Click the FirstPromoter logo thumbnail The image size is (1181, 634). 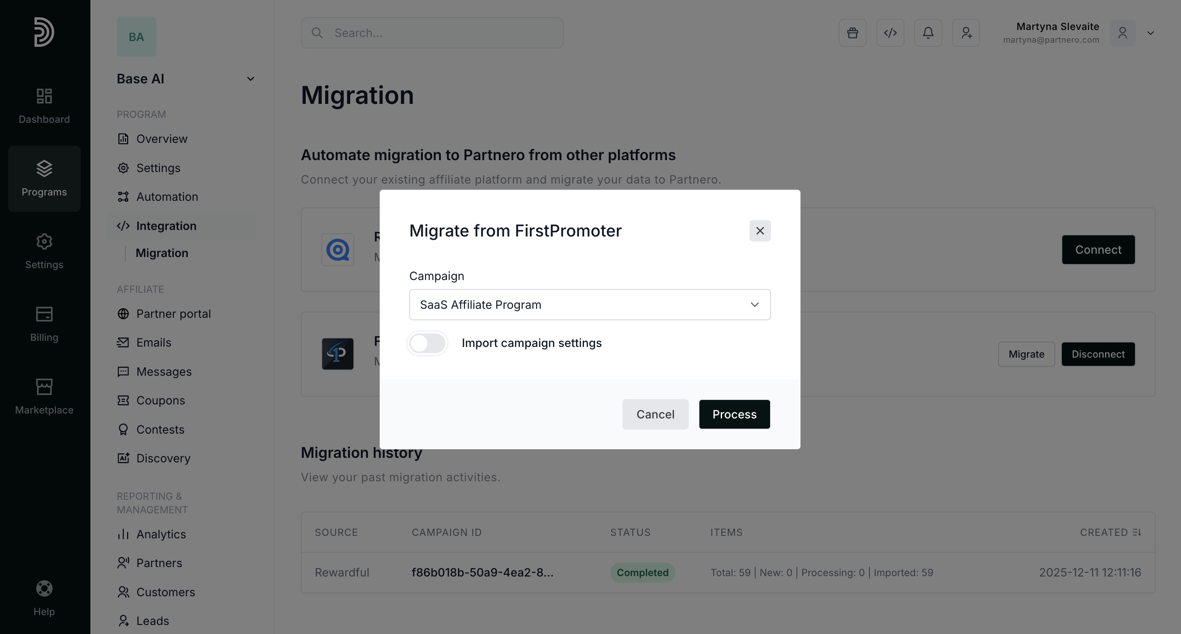click(x=337, y=354)
